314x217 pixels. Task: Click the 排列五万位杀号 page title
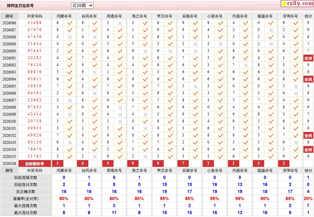(20, 6)
